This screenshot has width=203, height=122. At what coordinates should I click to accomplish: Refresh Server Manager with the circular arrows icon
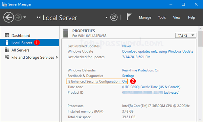coord(114,17)
